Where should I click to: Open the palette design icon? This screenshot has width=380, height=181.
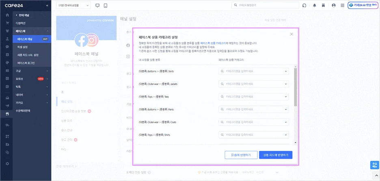point(7,63)
